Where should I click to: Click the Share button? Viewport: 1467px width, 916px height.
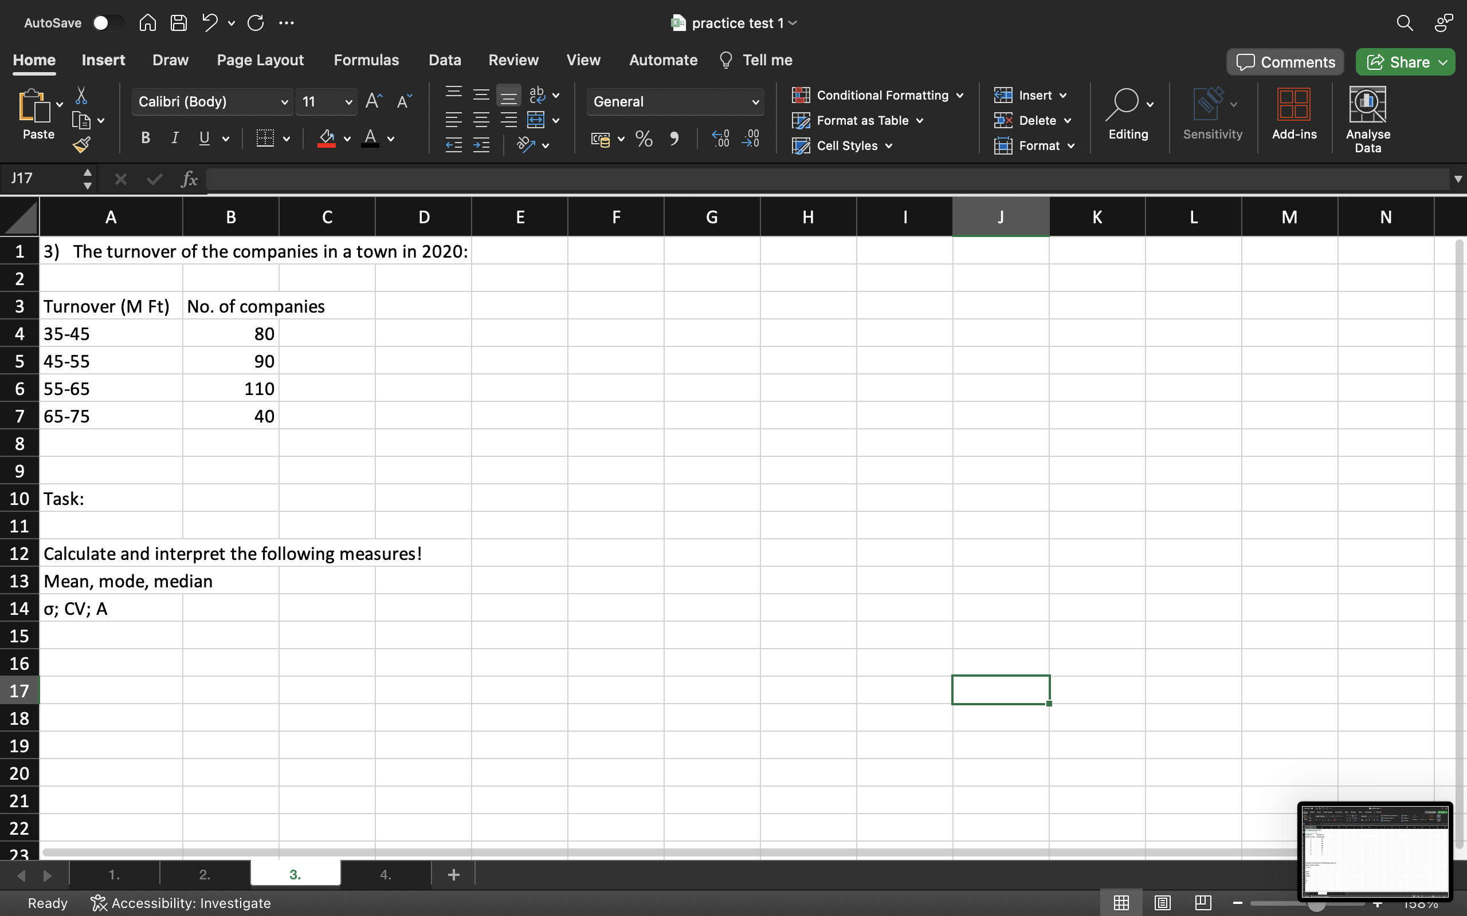(x=1398, y=62)
